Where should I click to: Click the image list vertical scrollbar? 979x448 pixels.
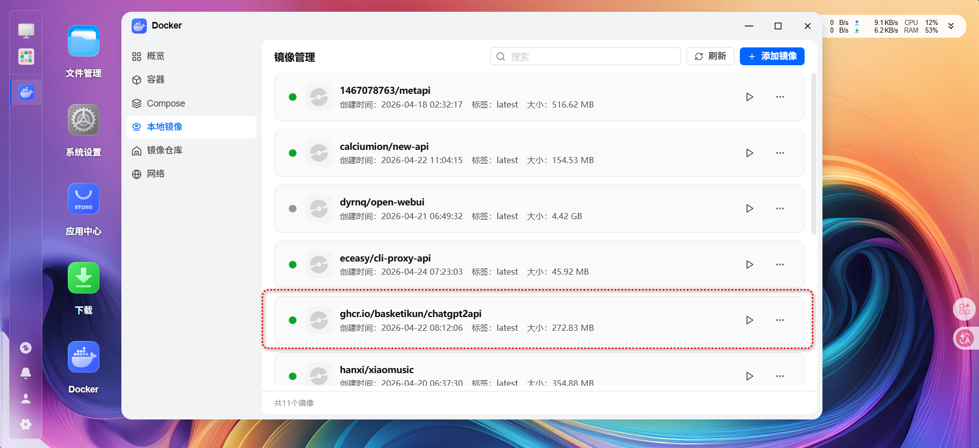click(x=814, y=154)
